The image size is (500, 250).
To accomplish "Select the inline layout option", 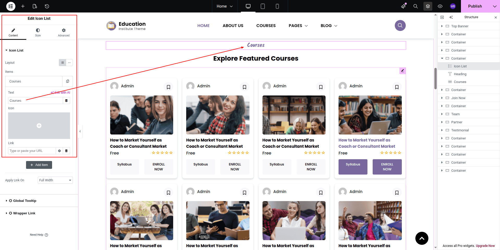I will [69, 63].
